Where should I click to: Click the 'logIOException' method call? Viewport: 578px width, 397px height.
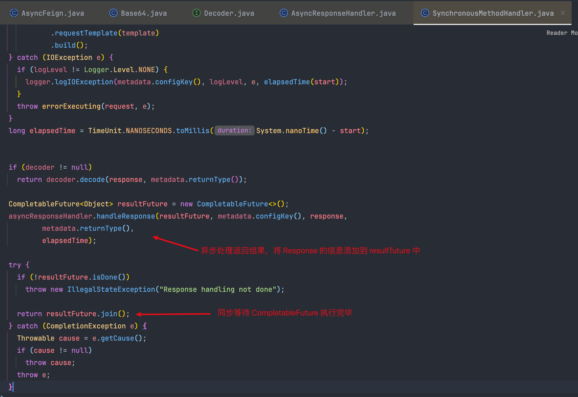[x=84, y=82]
